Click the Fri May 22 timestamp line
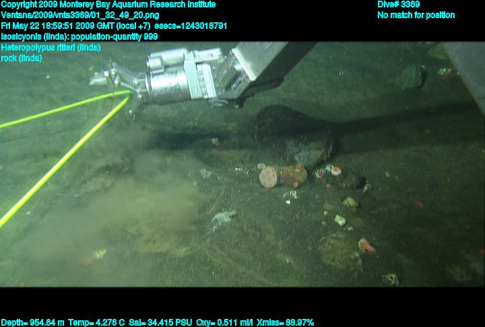The image size is (485, 327). pos(123,26)
